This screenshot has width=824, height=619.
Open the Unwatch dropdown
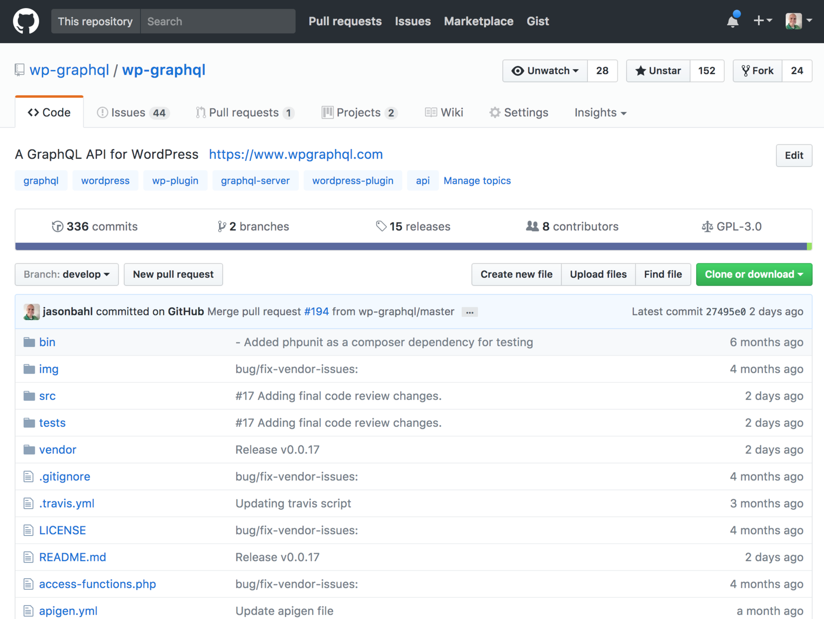(545, 71)
